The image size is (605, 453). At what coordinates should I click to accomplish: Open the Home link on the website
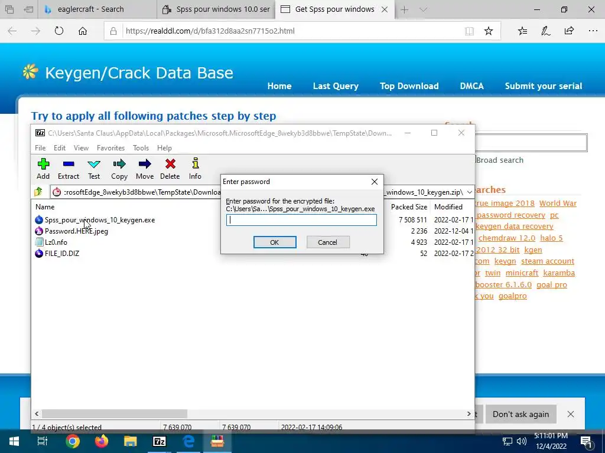pos(279,86)
